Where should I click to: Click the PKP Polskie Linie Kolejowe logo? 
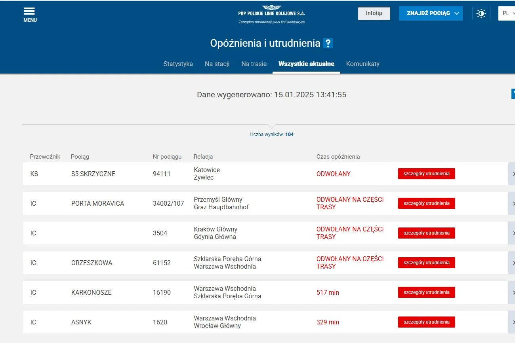pyautogui.click(x=272, y=15)
